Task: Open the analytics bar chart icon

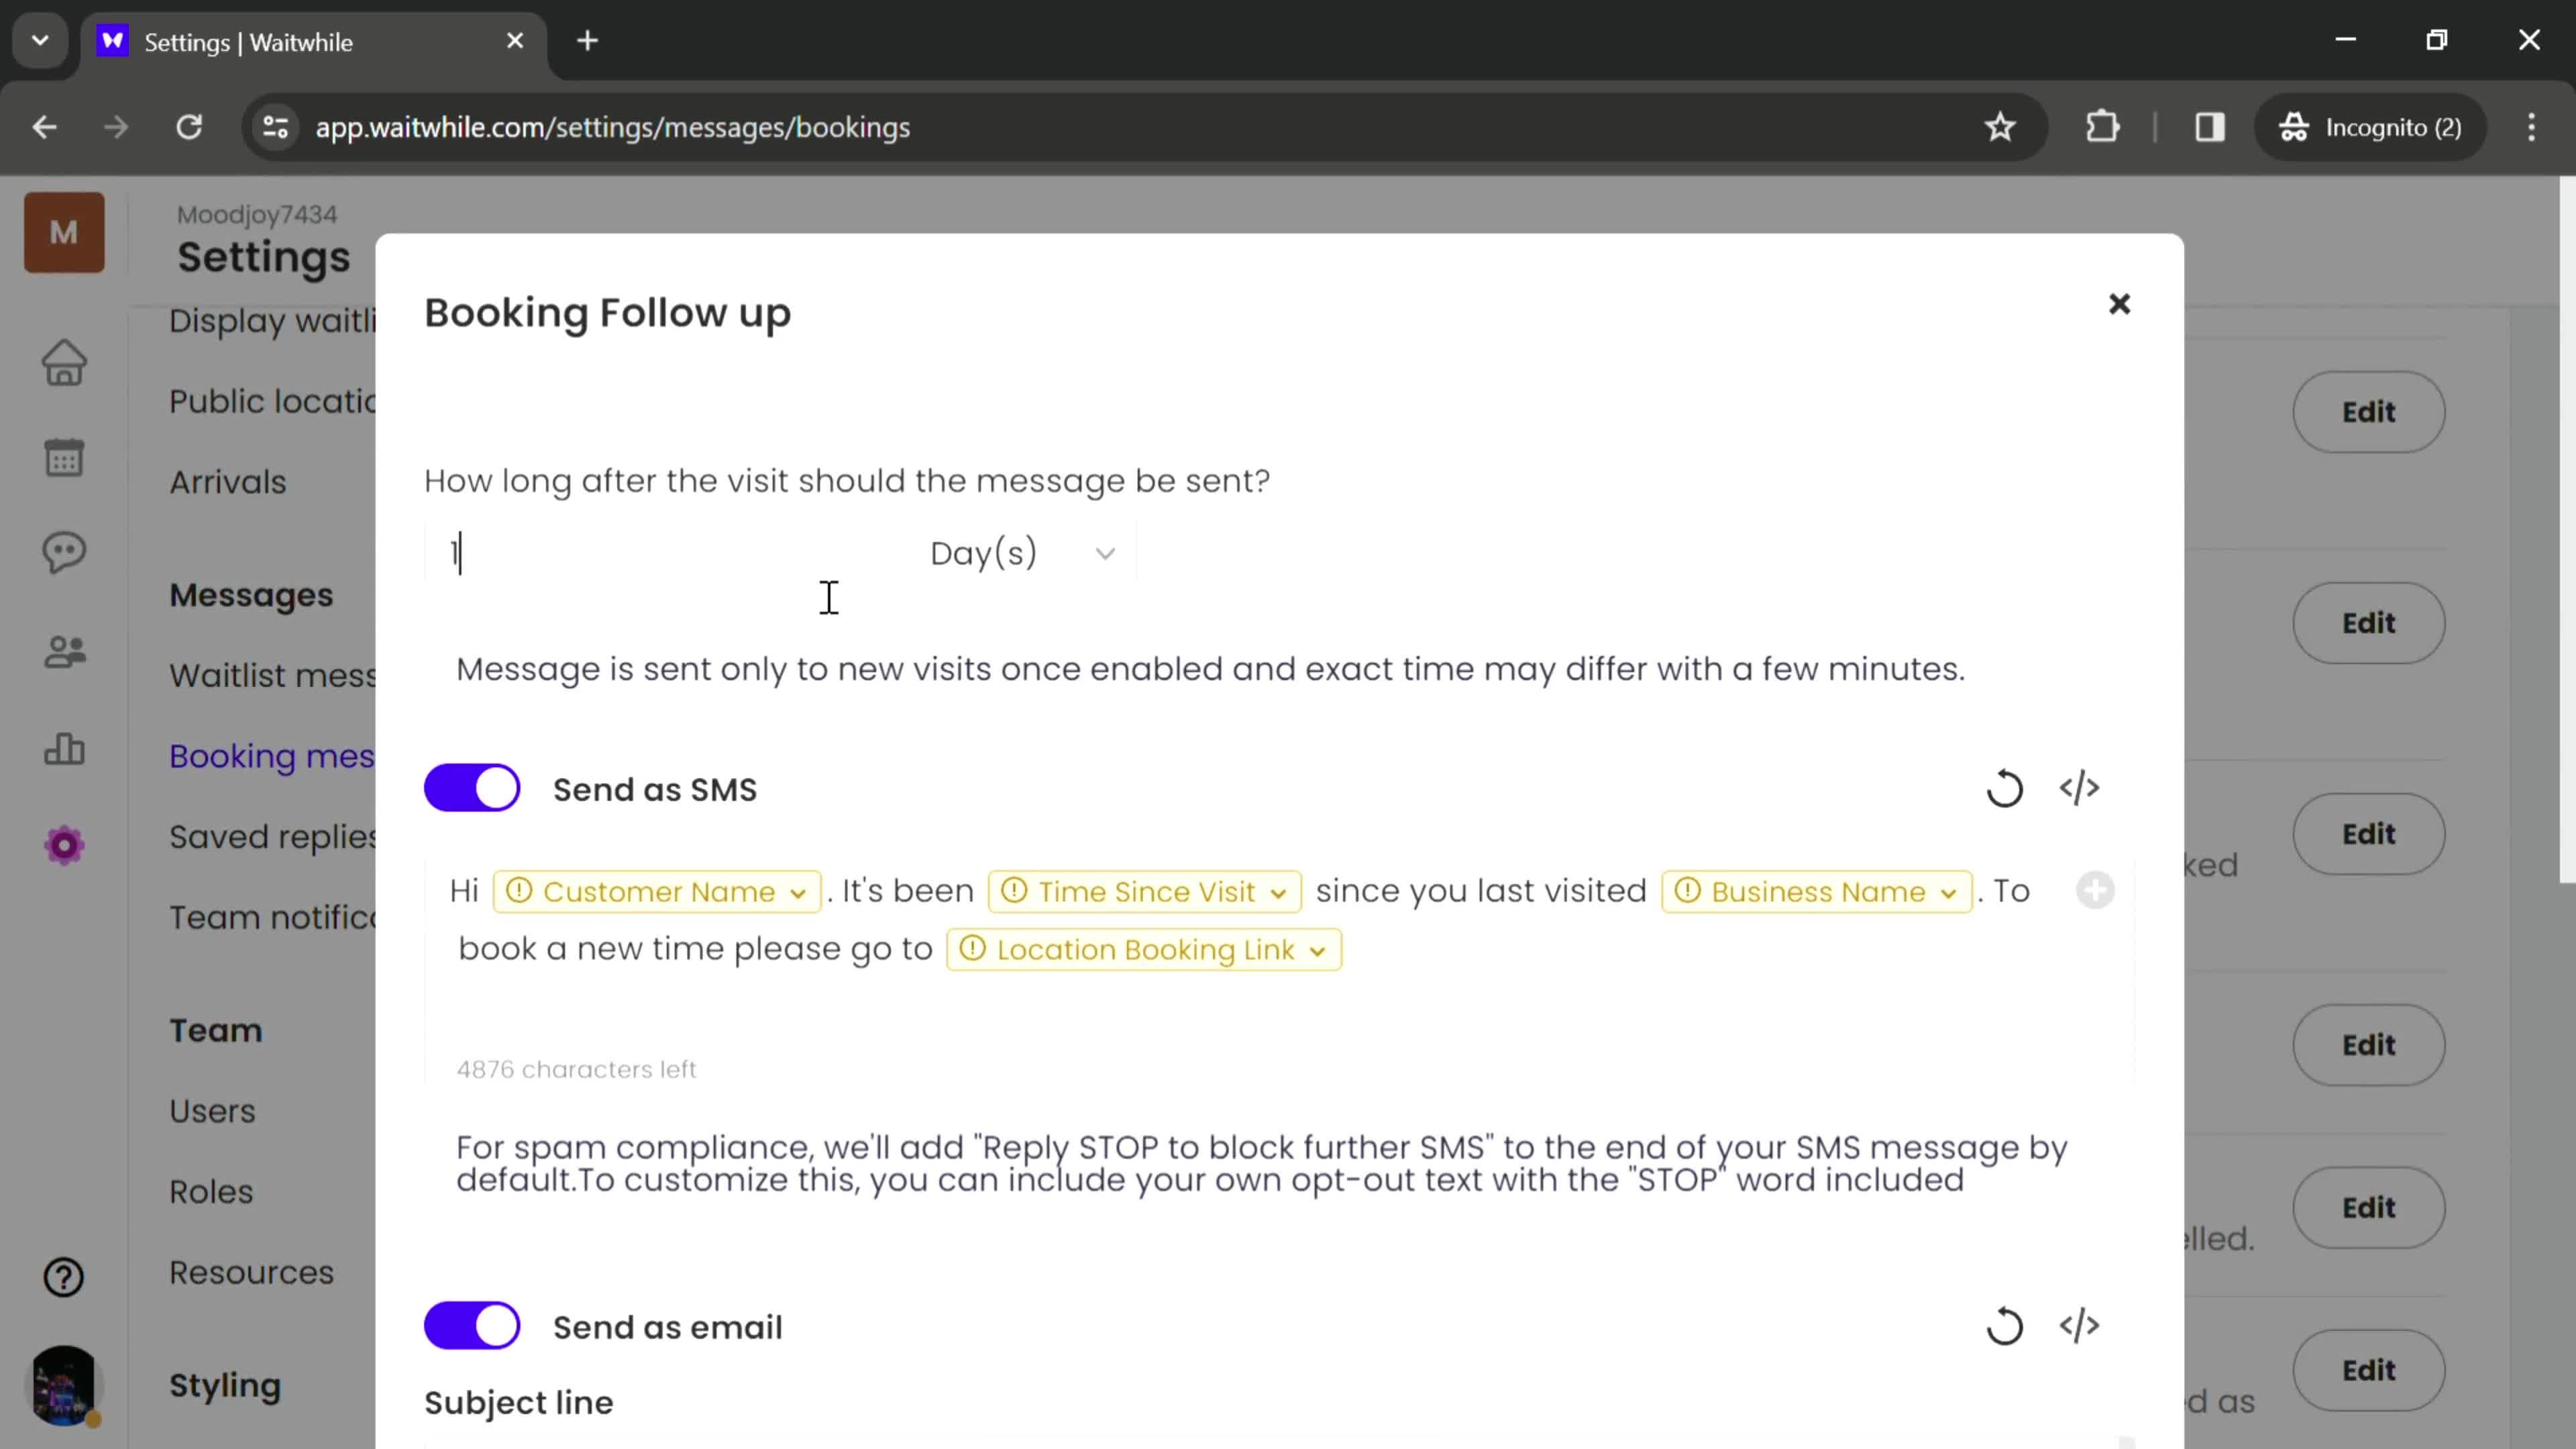Action: pos(64,749)
